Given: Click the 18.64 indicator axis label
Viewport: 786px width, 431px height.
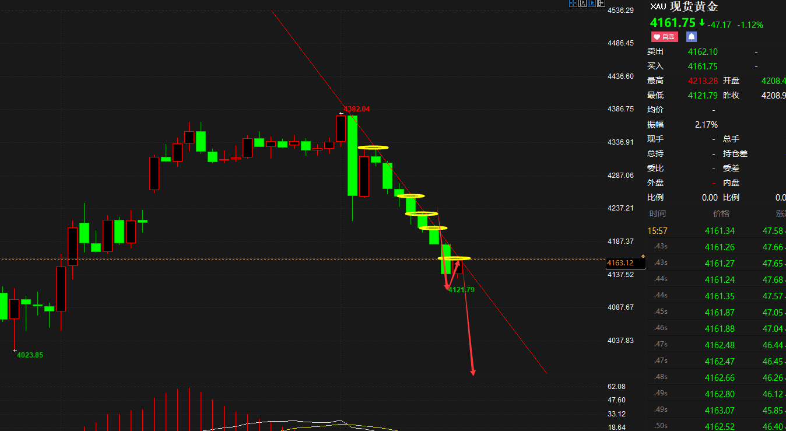Looking at the screenshot, I should click(616, 428).
